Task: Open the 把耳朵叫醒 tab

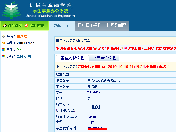Action: pyautogui.click(x=116, y=25)
